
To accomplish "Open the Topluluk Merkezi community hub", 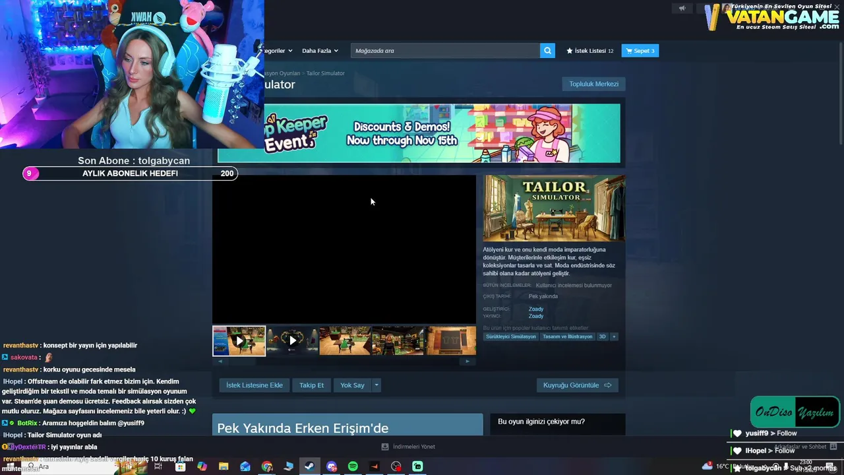I will [x=593, y=84].
